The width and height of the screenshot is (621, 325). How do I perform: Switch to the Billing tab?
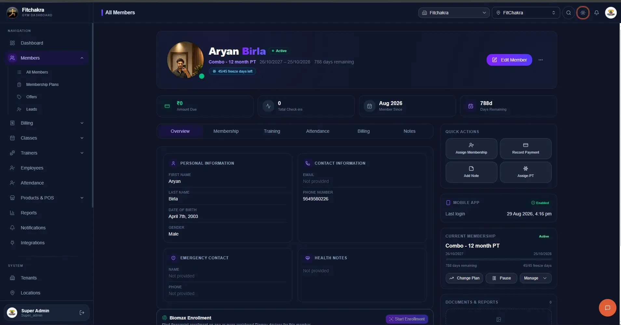coord(363,131)
